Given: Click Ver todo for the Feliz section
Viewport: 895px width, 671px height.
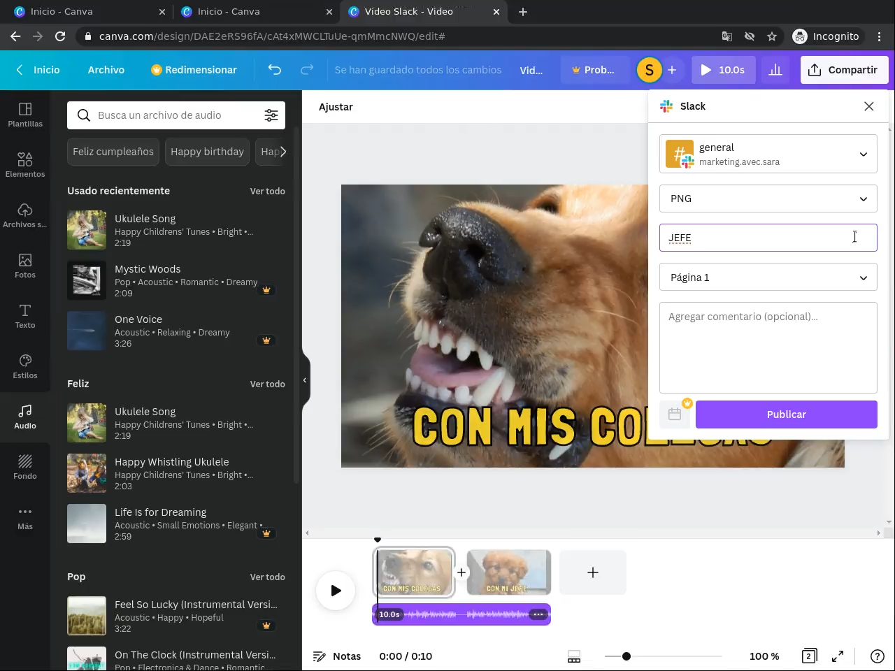Looking at the screenshot, I should coord(268,384).
